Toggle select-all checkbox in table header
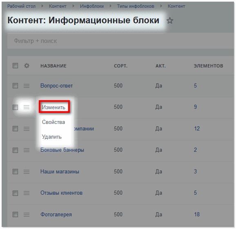236x229 pixels. pos(15,66)
